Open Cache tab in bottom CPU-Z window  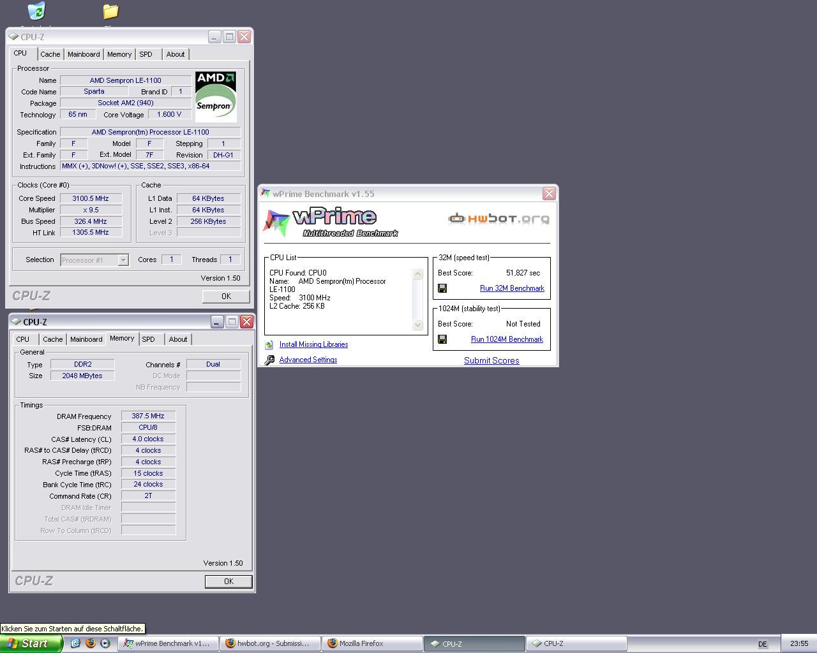pyautogui.click(x=53, y=339)
